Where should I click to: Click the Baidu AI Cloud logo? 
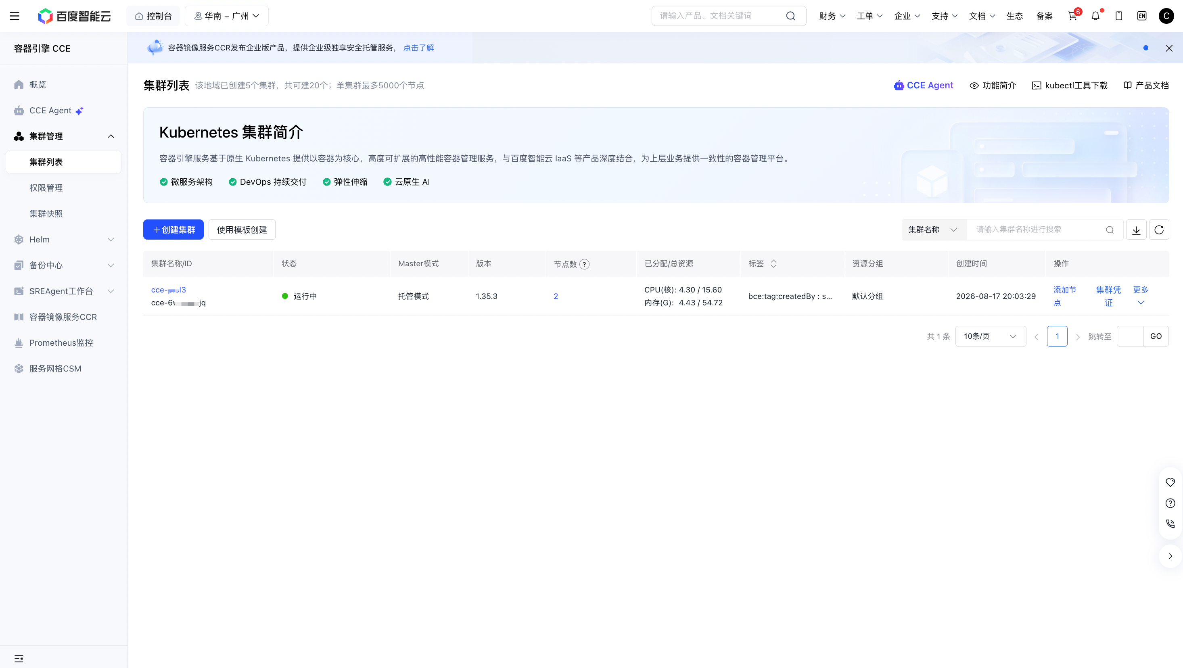74,16
